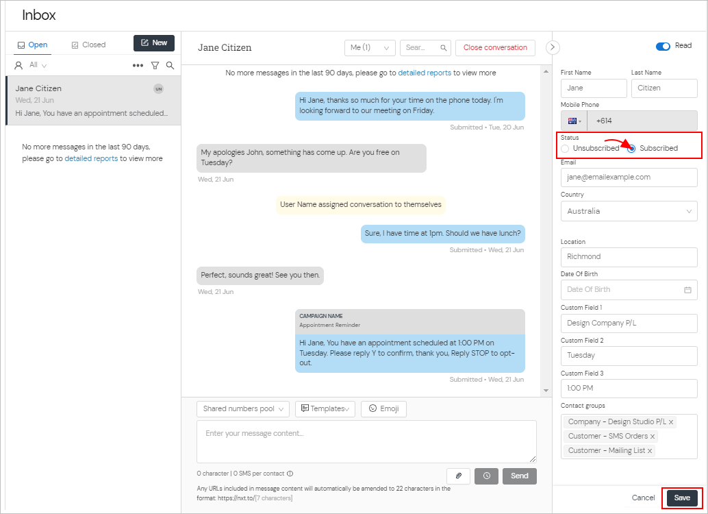This screenshot has width=708, height=514.
Task: Toggle the Read switch
Action: pos(663,47)
